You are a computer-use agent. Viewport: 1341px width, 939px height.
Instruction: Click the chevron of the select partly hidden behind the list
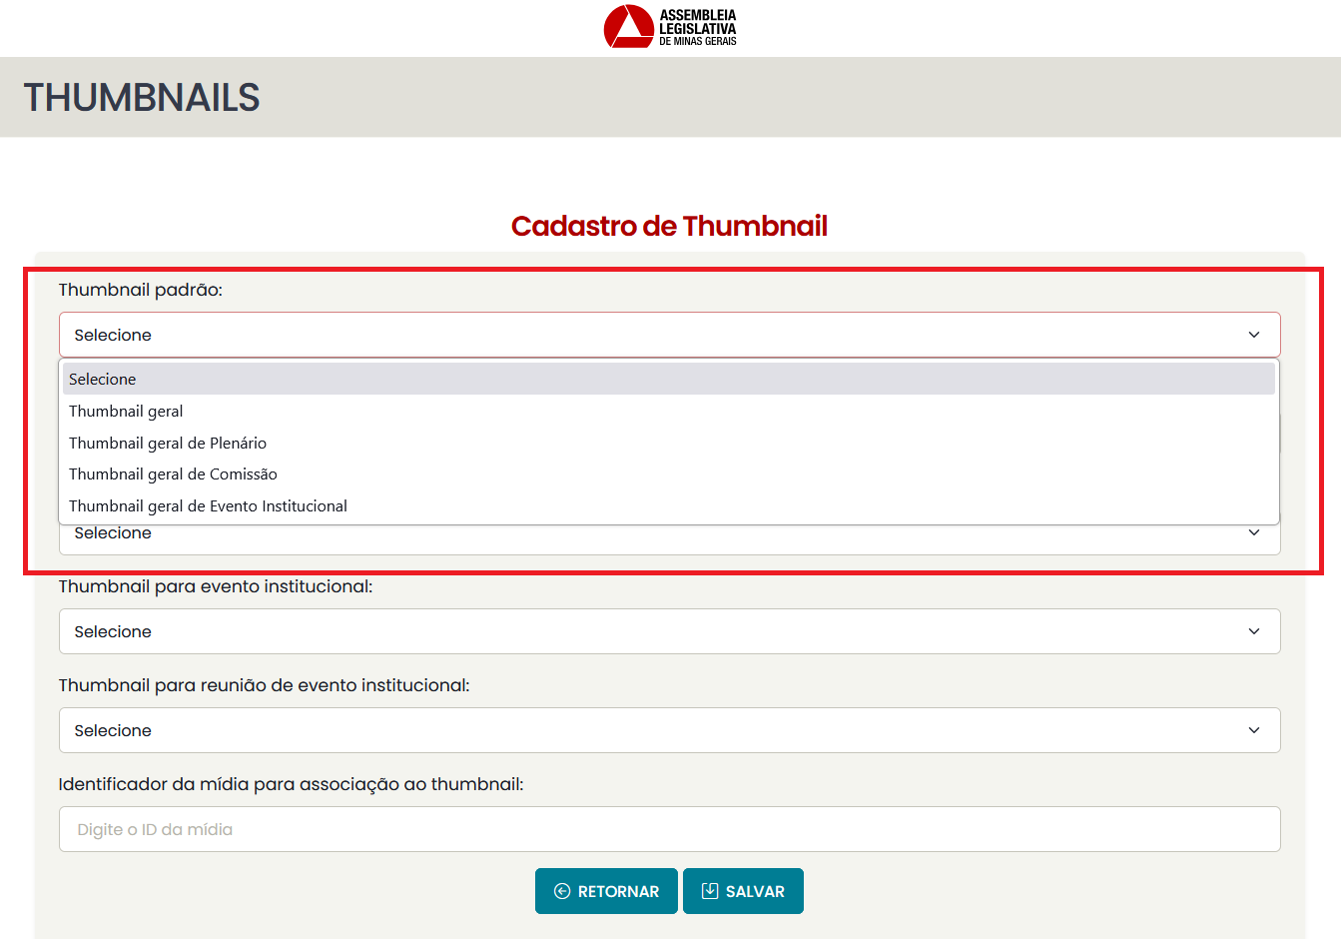(x=1254, y=534)
